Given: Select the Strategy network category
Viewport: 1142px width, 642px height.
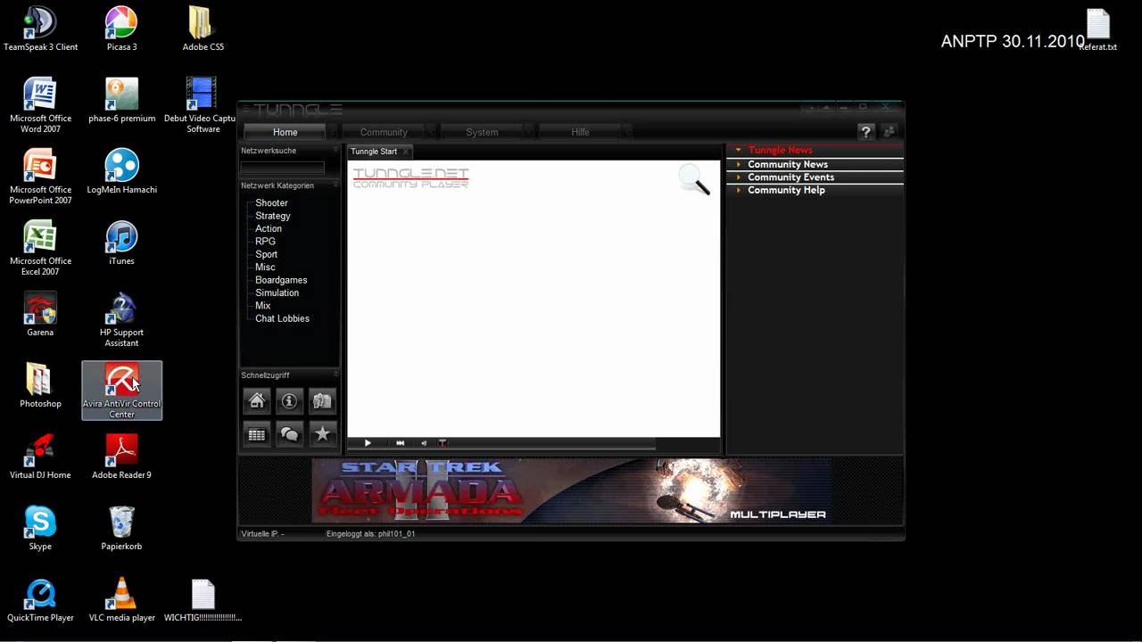Looking at the screenshot, I should (273, 216).
